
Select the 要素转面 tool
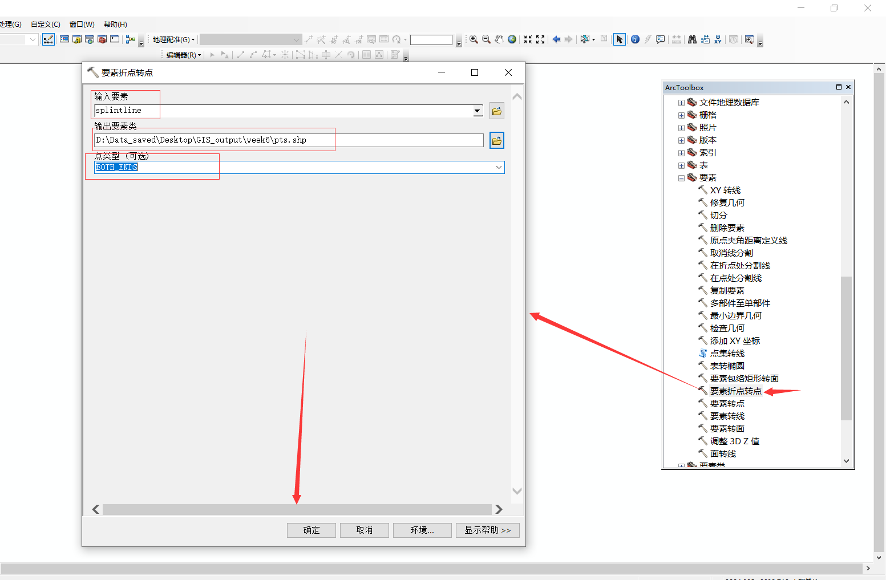[727, 429]
